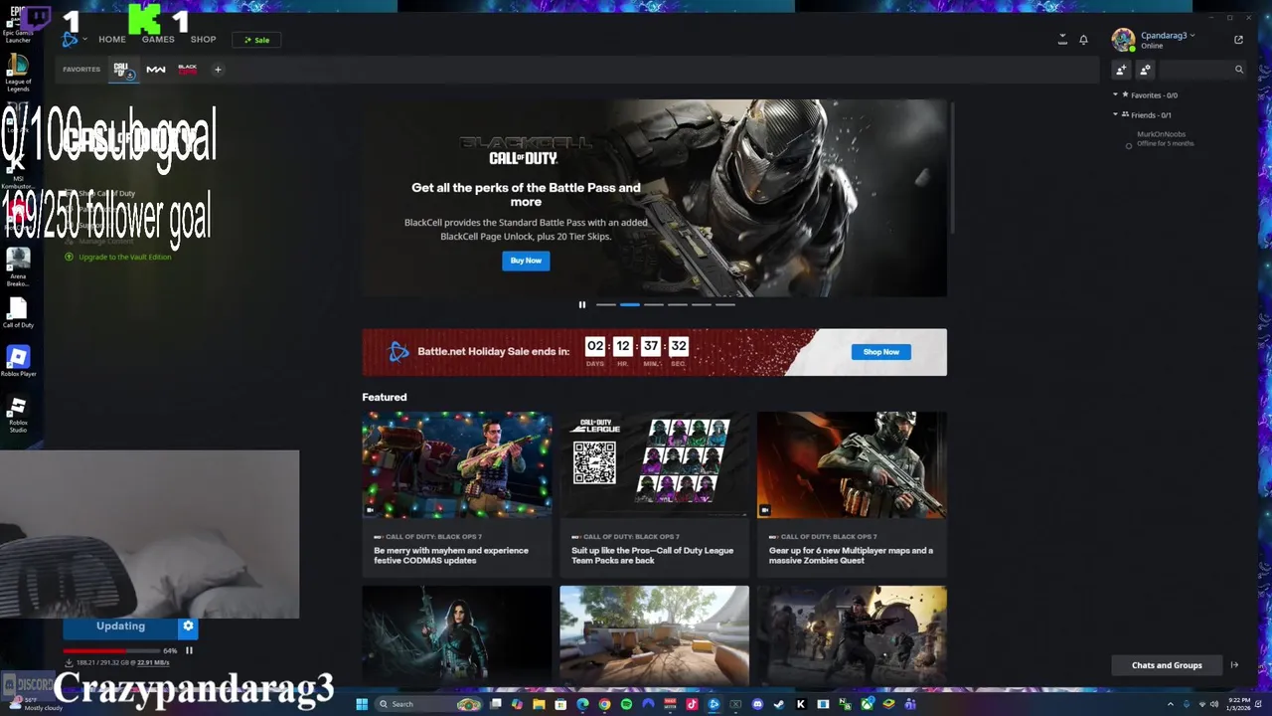Read 'Gear up for 6 new Multiplayer maps'

coord(851,555)
